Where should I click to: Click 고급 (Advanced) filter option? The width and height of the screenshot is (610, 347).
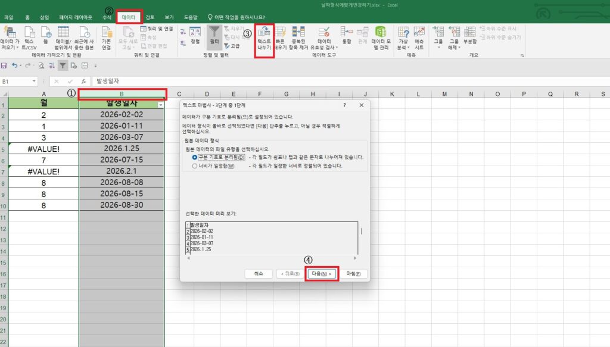(x=232, y=46)
